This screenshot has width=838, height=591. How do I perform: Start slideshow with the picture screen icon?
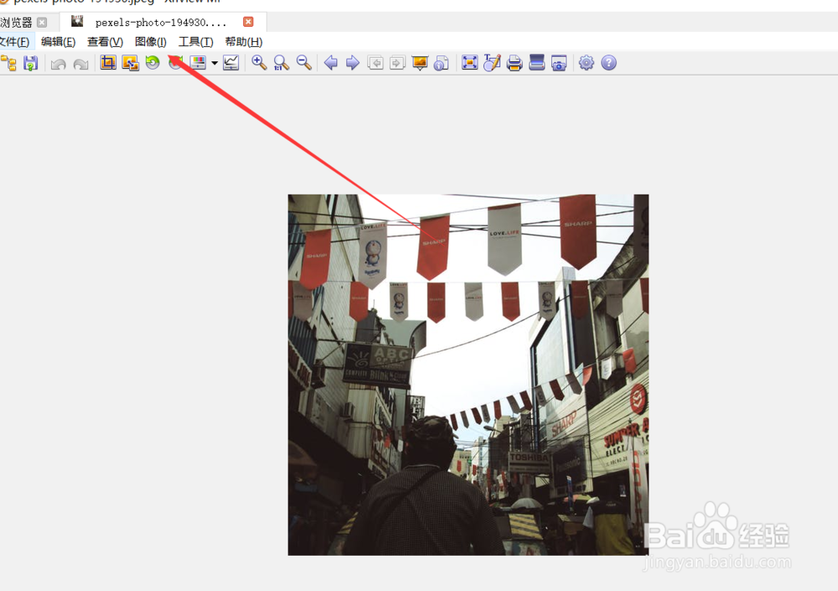[420, 63]
